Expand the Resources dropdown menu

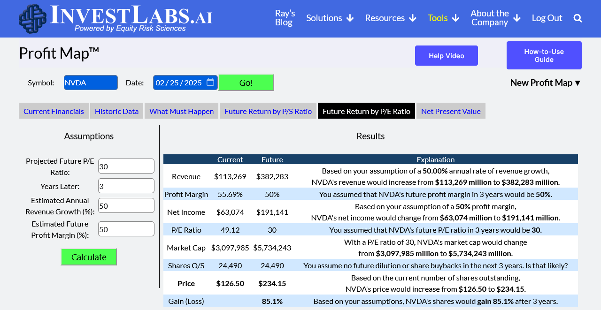390,18
